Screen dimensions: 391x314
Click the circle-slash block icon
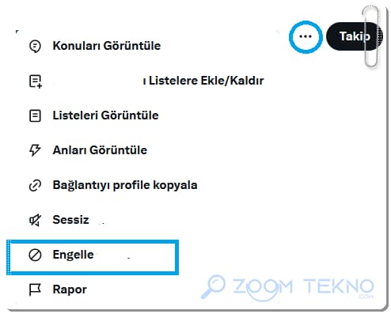[35, 255]
